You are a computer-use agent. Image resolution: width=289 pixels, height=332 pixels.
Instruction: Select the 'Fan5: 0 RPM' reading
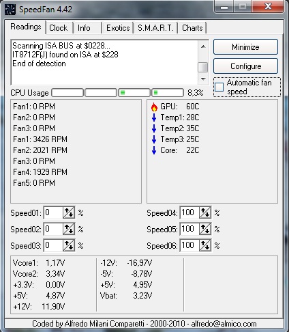pyautogui.click(x=34, y=183)
